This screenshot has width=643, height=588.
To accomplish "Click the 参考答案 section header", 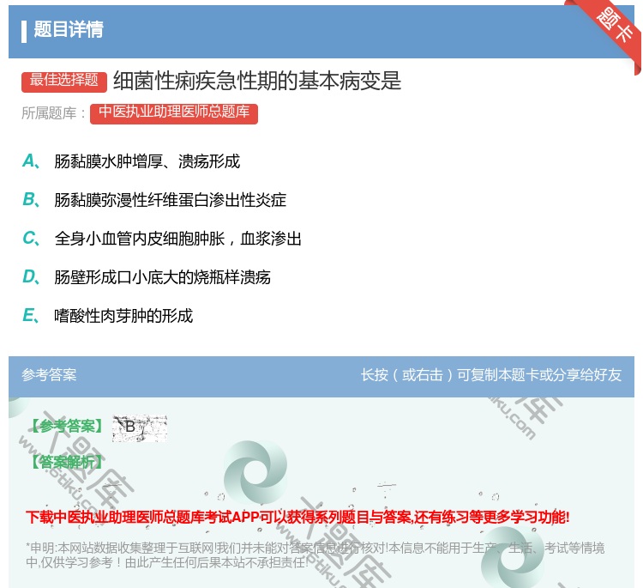I will coord(49,375).
